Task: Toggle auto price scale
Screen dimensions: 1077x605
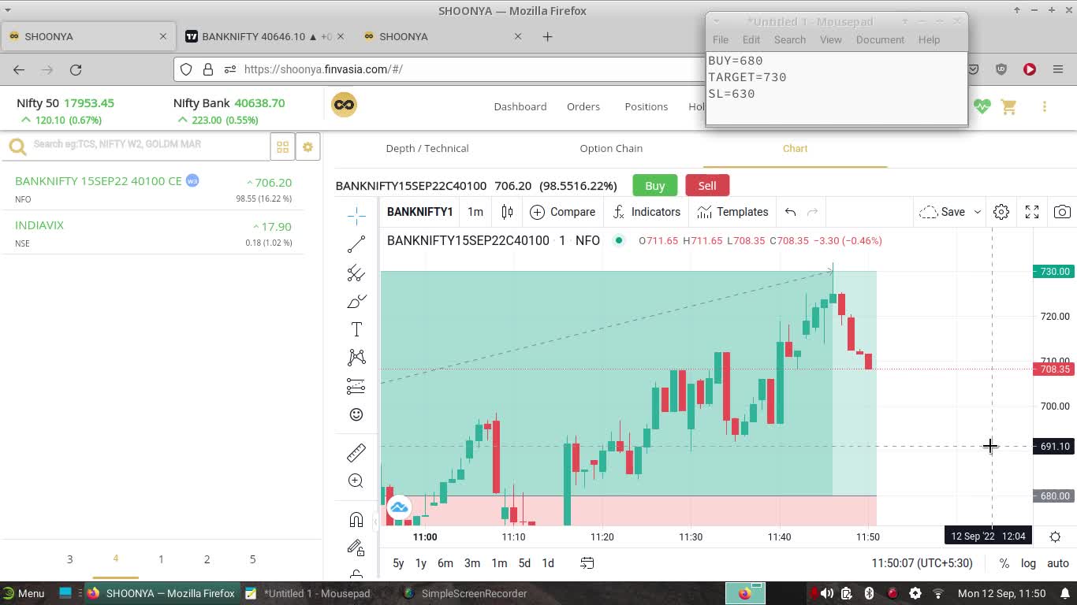Action: [1058, 563]
